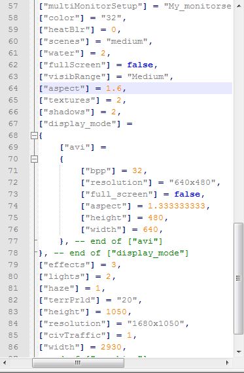Click the horizontal scrollbar right arrow

pyautogui.click(x=227, y=363)
